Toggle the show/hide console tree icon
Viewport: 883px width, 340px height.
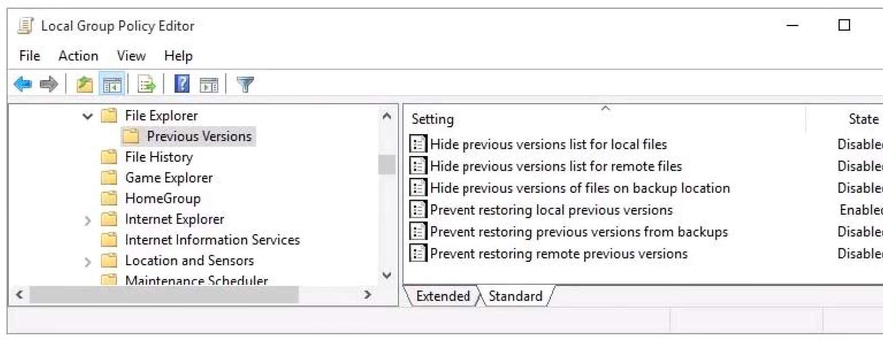112,84
